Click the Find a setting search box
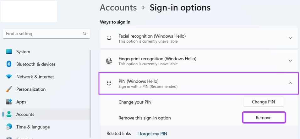300x139 pixels. point(46,34)
